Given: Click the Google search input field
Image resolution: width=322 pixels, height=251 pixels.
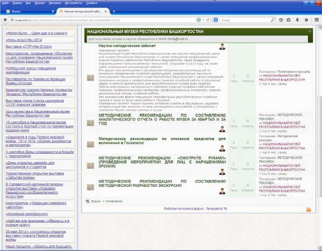Looking at the screenshot, I should coord(246,20).
